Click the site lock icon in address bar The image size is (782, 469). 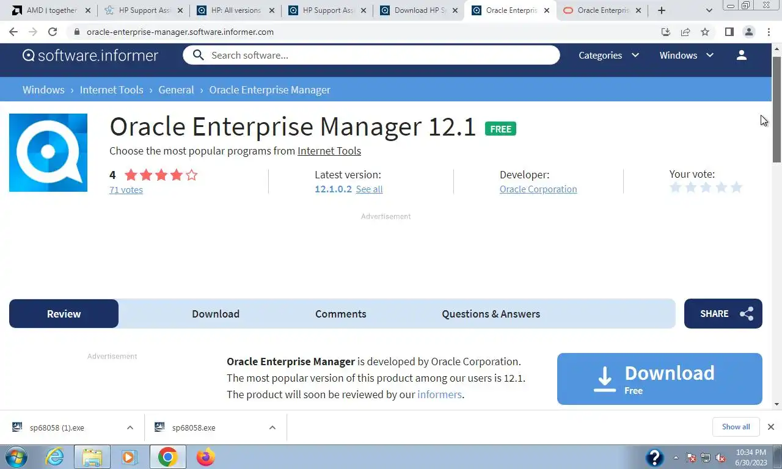click(x=76, y=32)
